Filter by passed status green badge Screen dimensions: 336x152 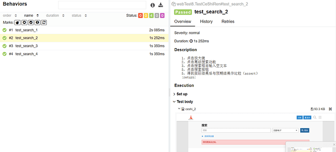coord(151,15)
